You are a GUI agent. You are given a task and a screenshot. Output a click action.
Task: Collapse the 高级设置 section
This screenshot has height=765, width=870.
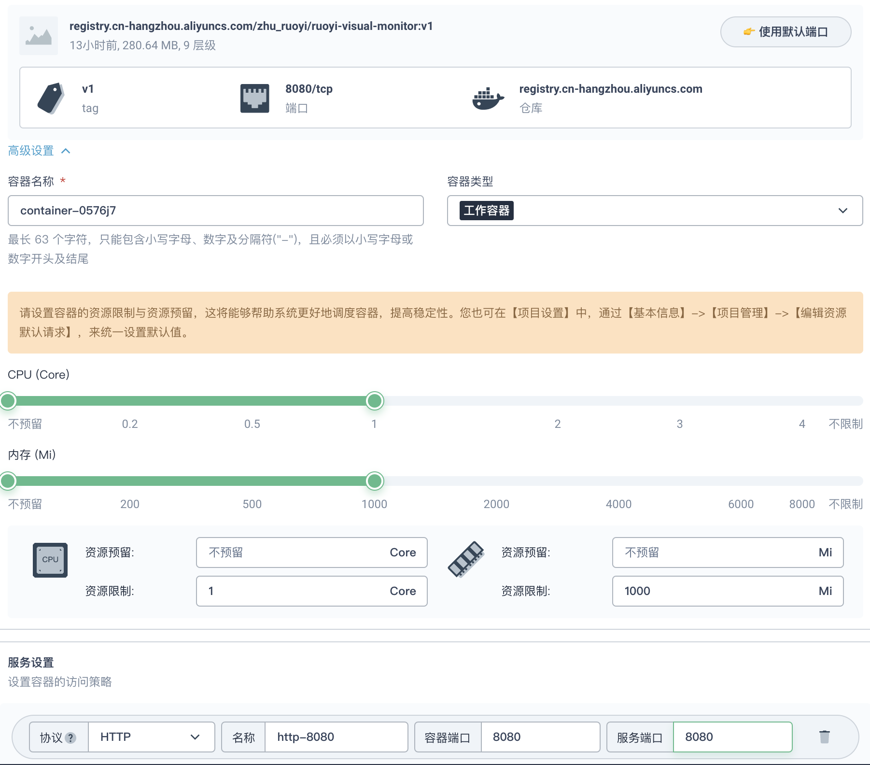tap(40, 151)
